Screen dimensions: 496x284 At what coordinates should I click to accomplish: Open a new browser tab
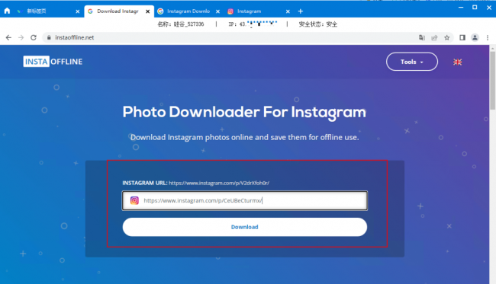[x=301, y=11]
